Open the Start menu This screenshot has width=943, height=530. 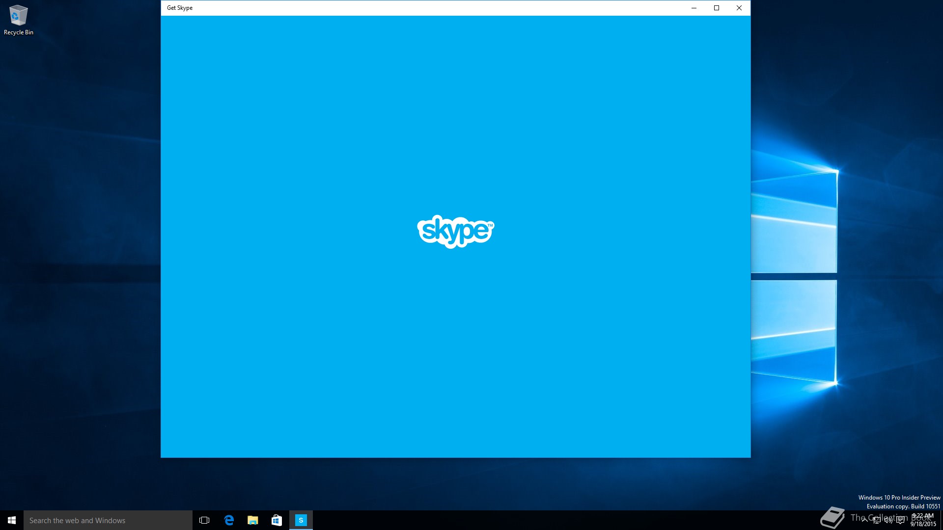[12, 520]
